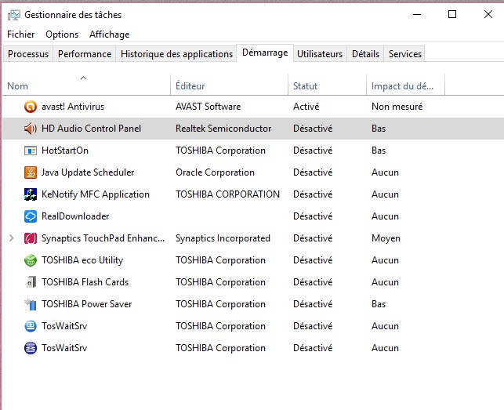Select the avast! Antivirus row name
This screenshot has width=504, height=410.
pyautogui.click(x=73, y=107)
